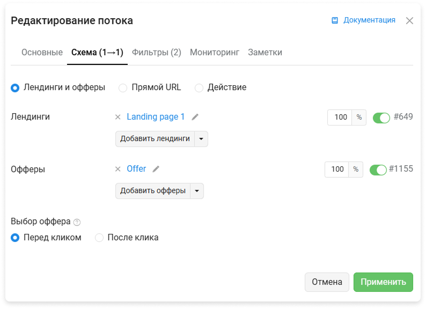Open Схема (1→1) tab
The height and width of the screenshot is (309, 426).
click(x=97, y=52)
